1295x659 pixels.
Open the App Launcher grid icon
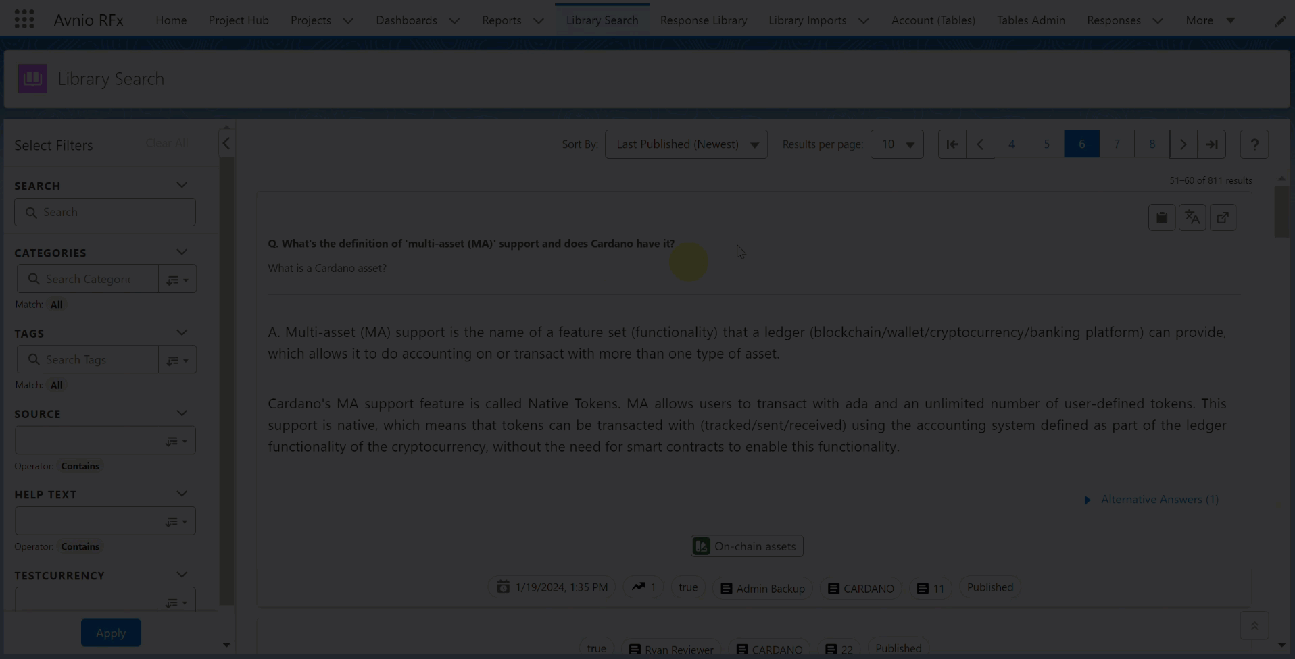pos(24,20)
